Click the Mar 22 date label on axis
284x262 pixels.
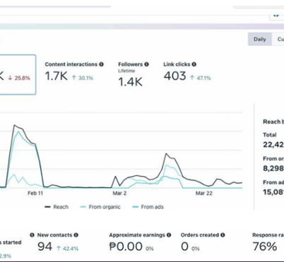[204, 193]
